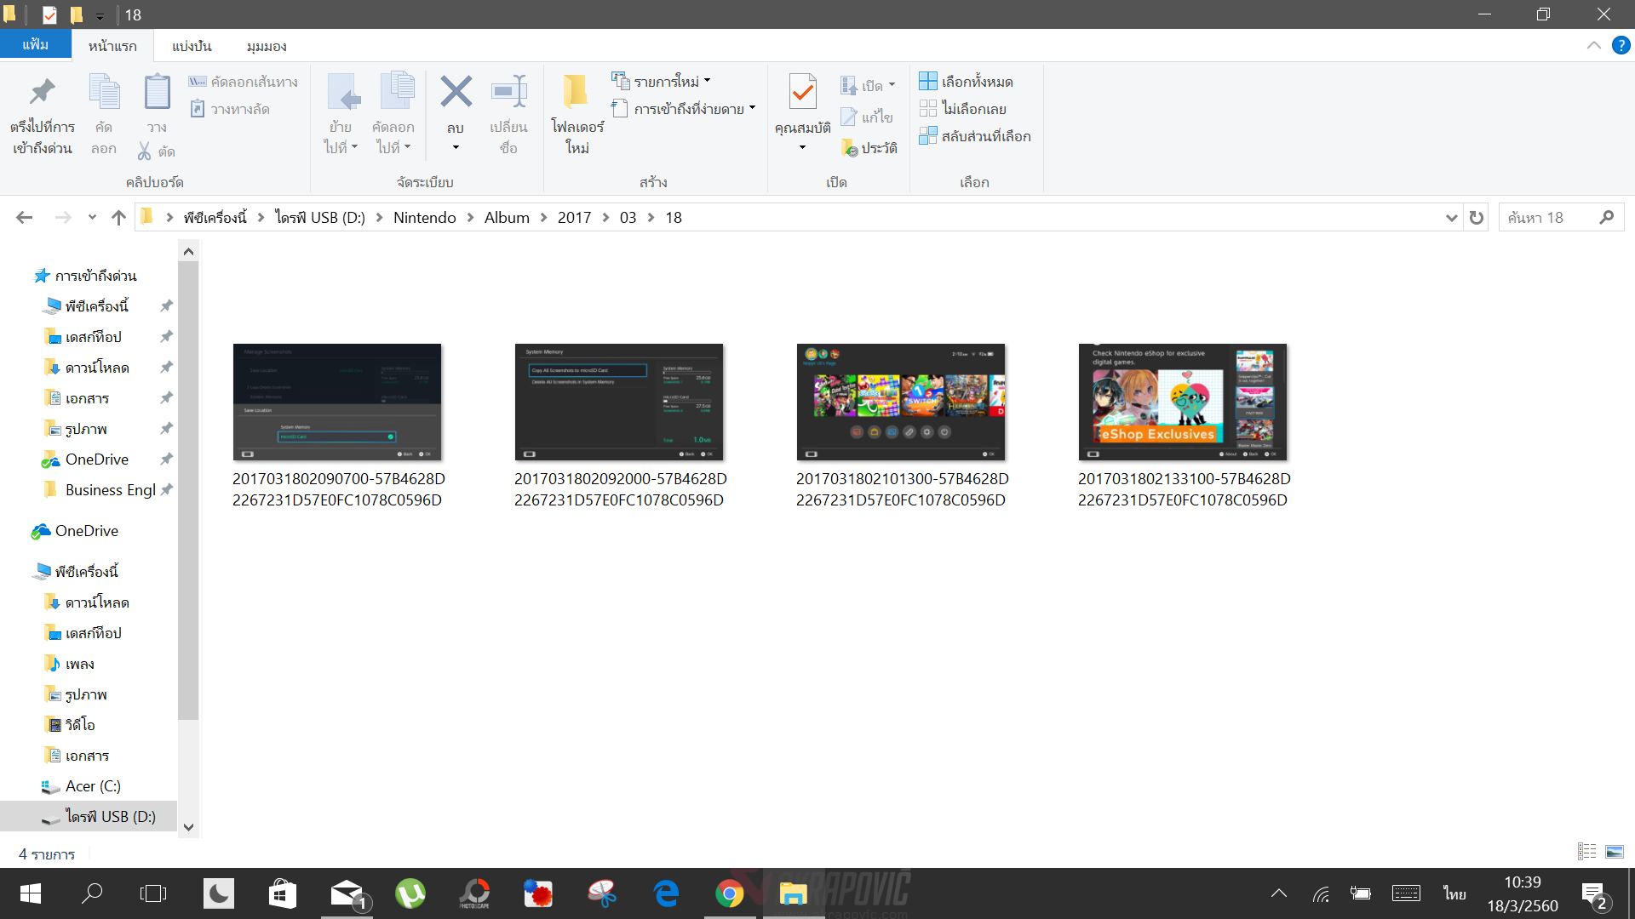The height and width of the screenshot is (919, 1635).
Task: Open the File tab (แฟ้ม)
Action: [x=35, y=44]
